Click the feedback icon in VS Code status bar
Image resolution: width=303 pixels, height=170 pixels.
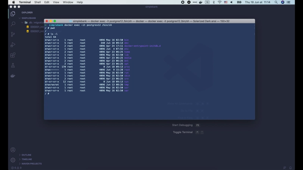pos(284,168)
